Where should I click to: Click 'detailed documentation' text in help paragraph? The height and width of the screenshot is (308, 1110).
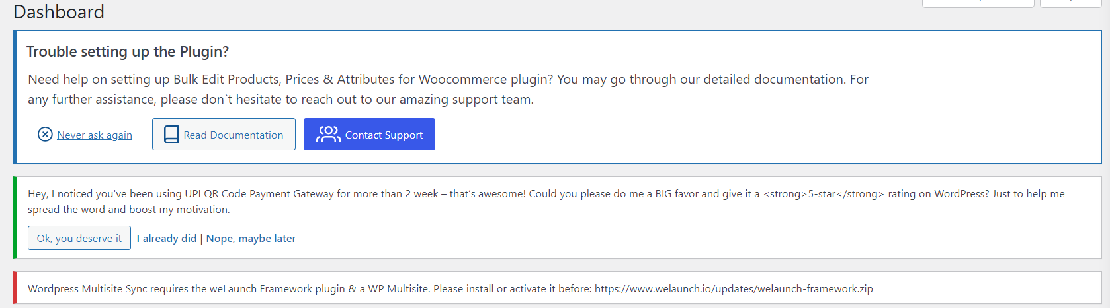point(774,80)
